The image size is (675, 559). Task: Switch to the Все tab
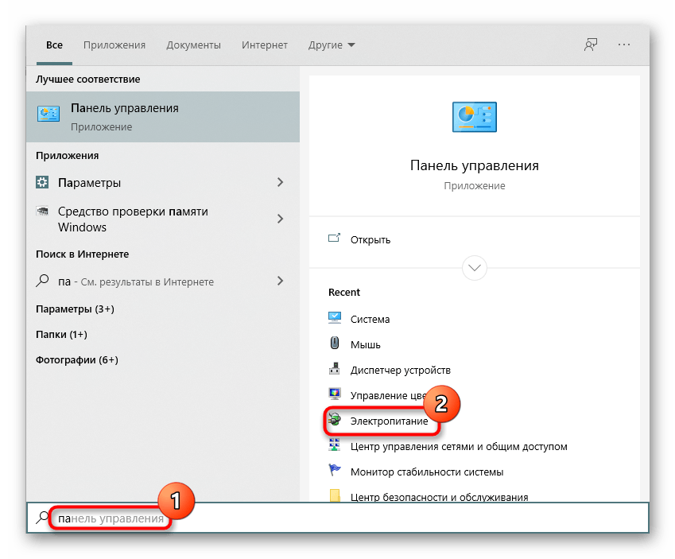(54, 45)
